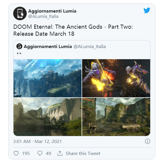Click the Twitter bird logo icon
Viewport: 164px width, 160px height.
click(x=147, y=10)
